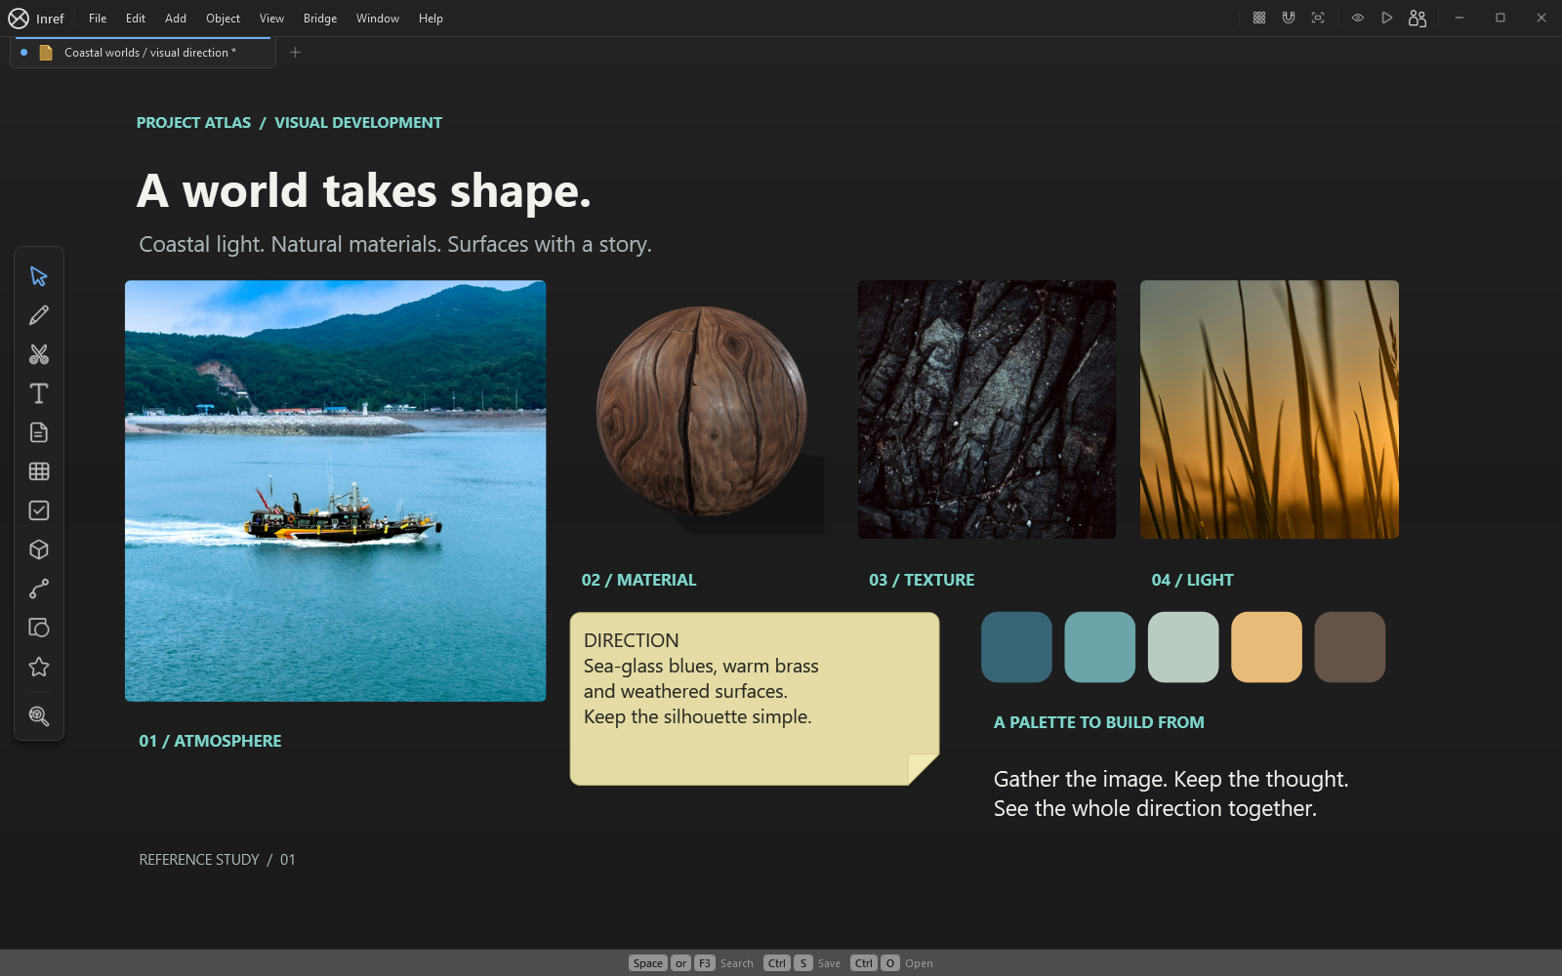Open the File menu
The width and height of the screenshot is (1562, 976).
pos(98,19)
